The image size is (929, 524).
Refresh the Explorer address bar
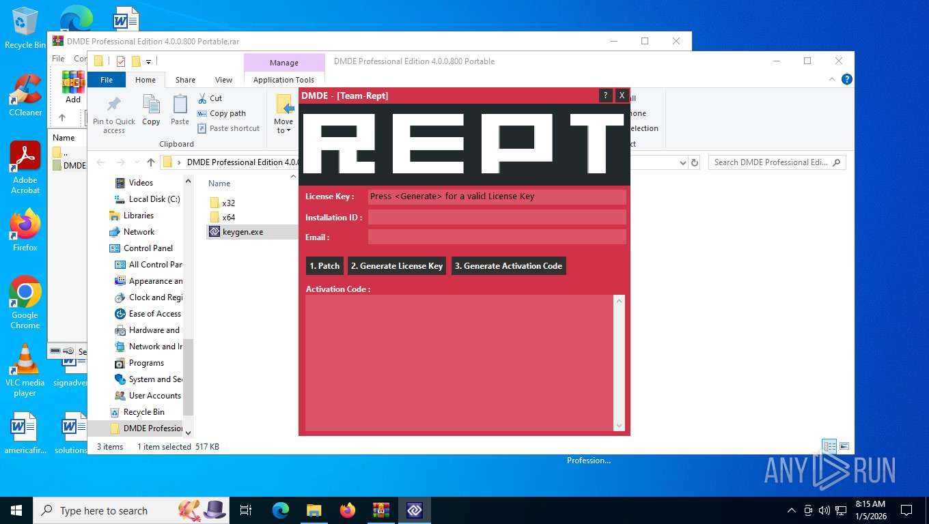[x=695, y=162]
